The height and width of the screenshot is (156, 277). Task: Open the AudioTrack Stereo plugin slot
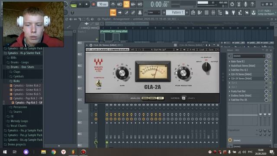click(x=246, y=65)
